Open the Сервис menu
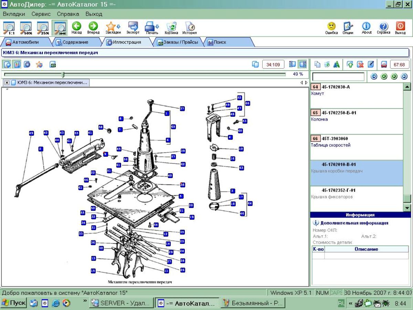The width and height of the screenshot is (413, 310). [41, 14]
